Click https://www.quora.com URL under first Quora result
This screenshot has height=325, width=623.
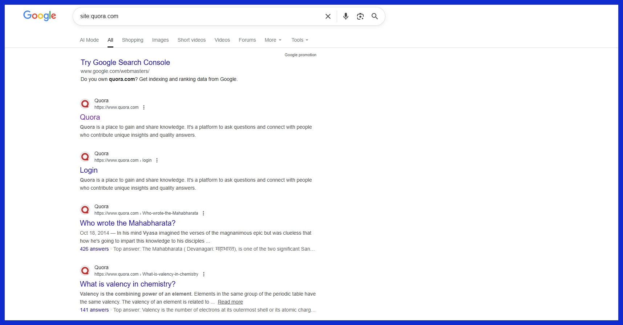click(x=116, y=107)
